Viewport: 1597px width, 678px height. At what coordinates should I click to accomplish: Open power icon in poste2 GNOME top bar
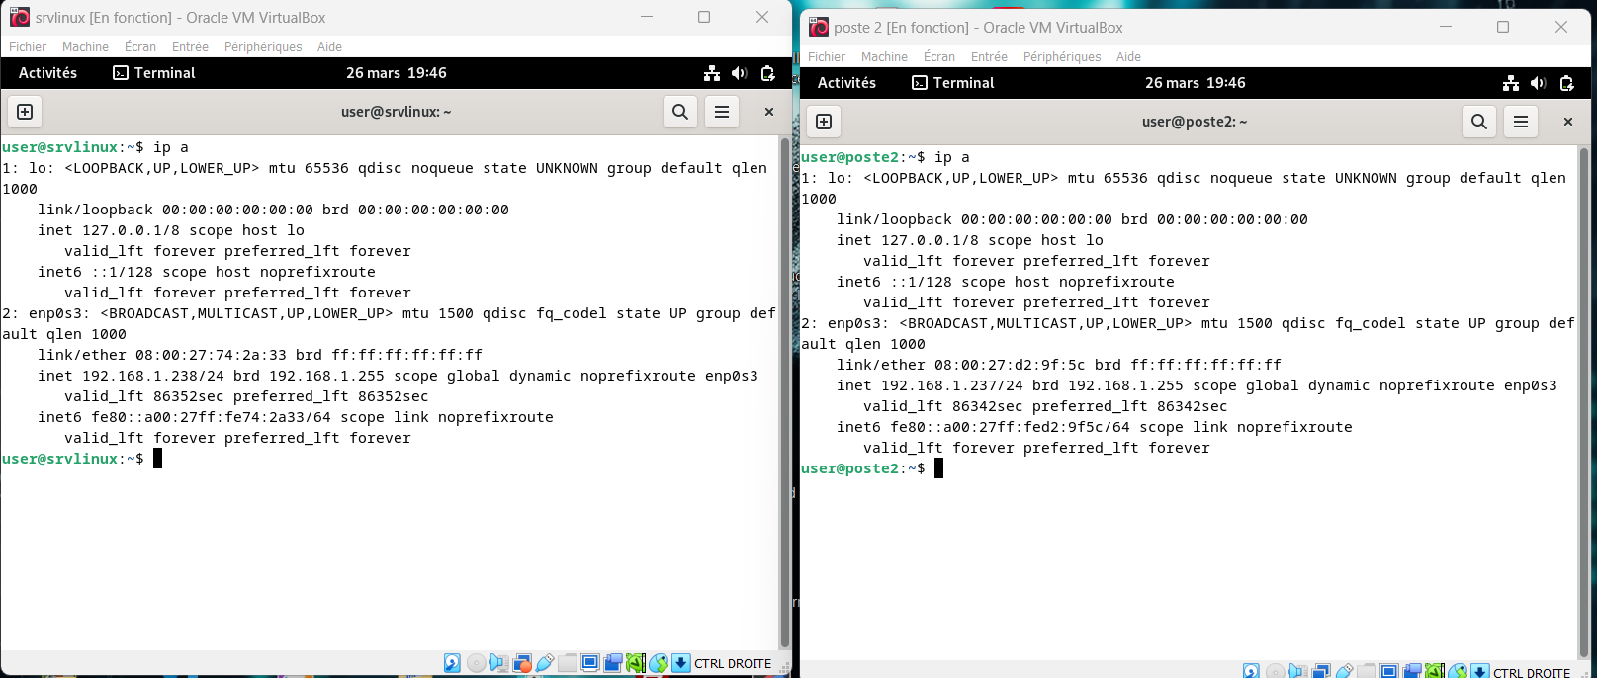[1566, 83]
